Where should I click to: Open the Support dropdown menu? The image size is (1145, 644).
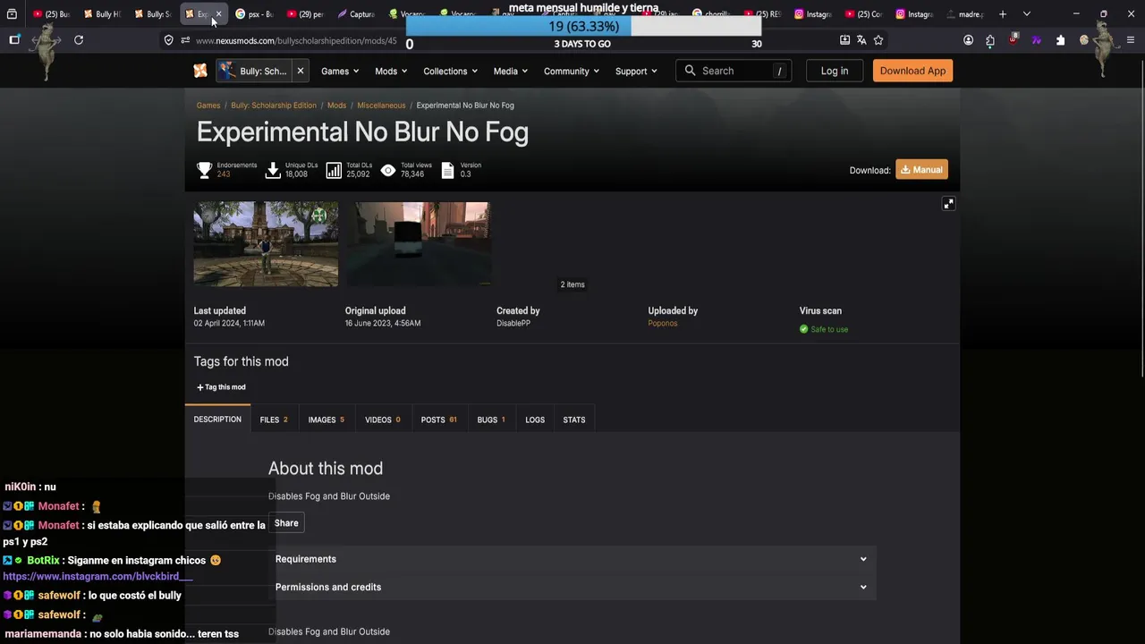pyautogui.click(x=636, y=71)
